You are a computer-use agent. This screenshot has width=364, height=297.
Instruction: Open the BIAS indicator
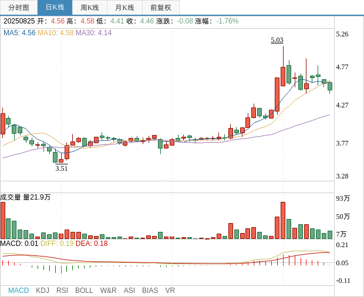coord(150,291)
